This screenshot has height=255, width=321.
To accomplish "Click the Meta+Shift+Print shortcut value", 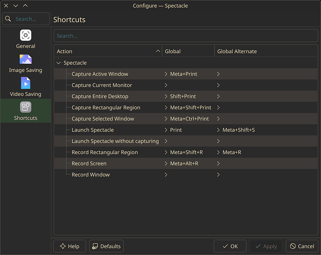I will 191,108.
